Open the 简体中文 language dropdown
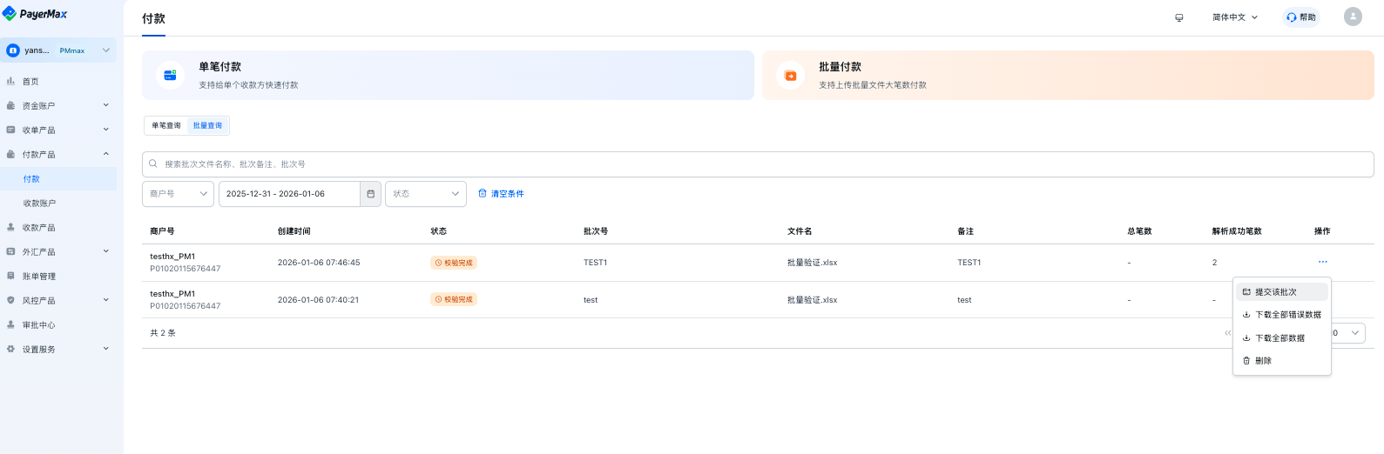The height and width of the screenshot is (454, 1384). click(x=1235, y=17)
